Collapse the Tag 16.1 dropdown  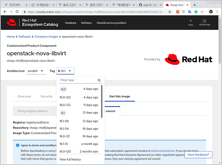point(65,71)
